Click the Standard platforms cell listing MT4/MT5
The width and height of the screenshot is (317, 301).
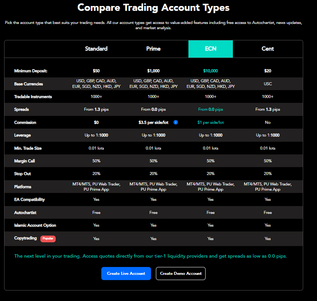coord(96,187)
